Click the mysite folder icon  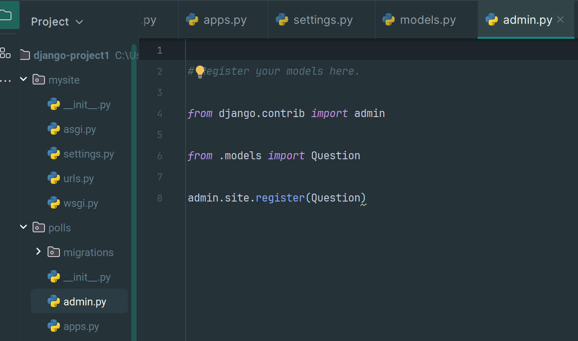point(39,80)
